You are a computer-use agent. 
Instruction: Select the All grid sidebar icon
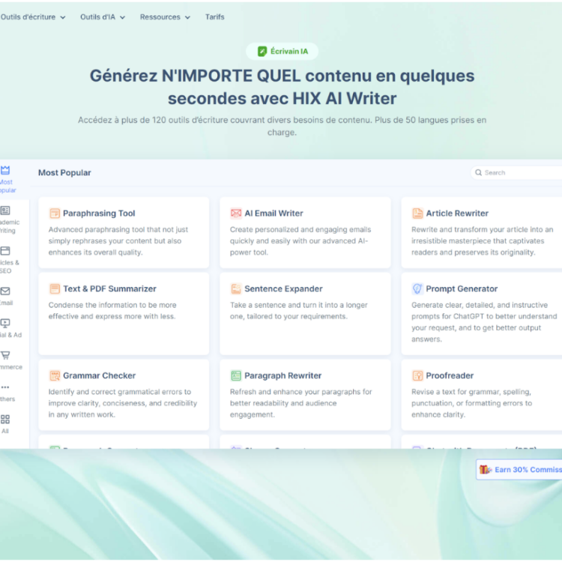click(x=5, y=419)
